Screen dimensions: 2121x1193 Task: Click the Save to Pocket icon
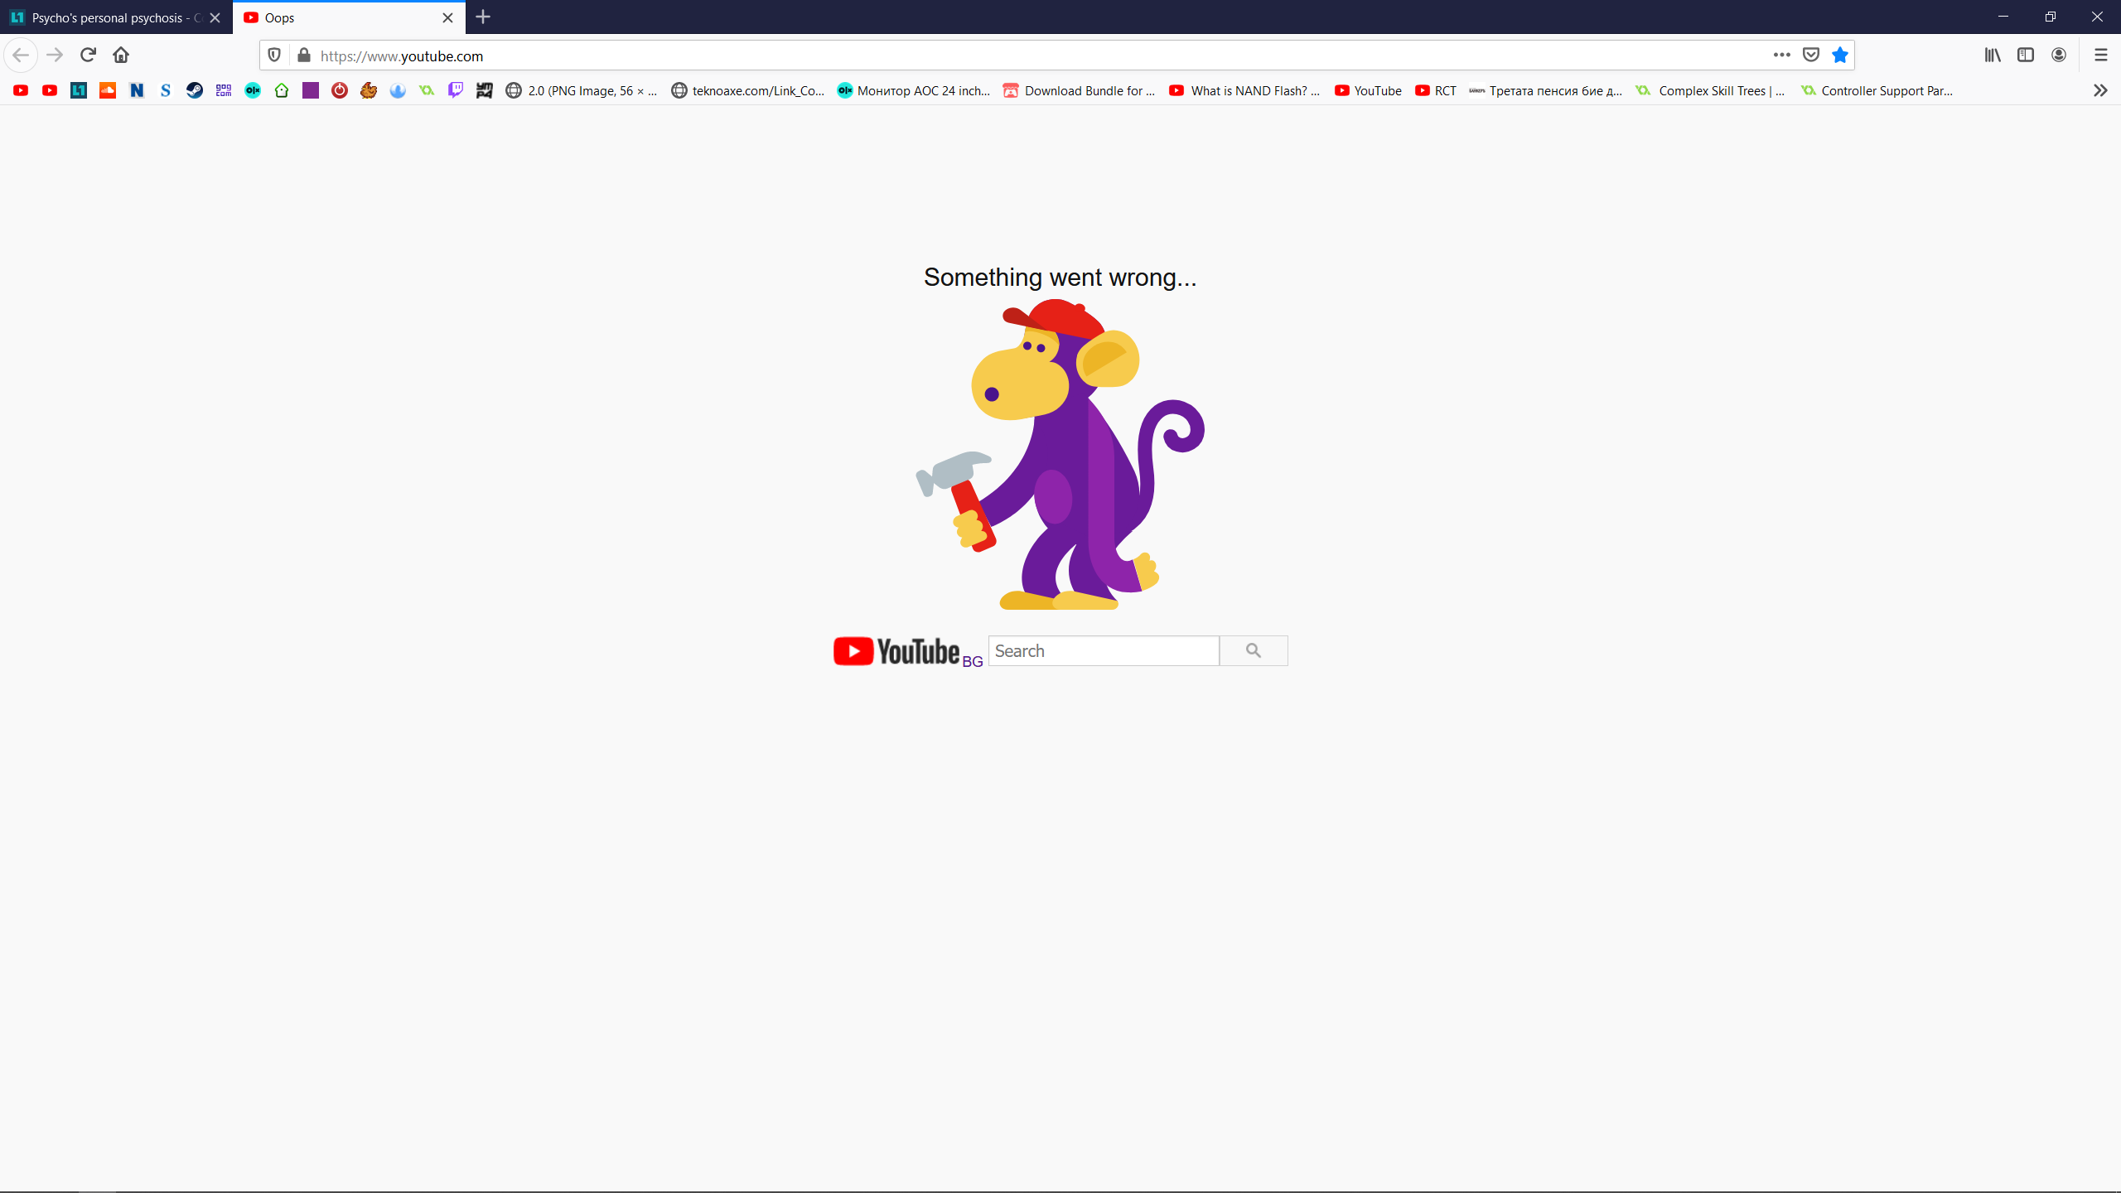pyautogui.click(x=1811, y=56)
